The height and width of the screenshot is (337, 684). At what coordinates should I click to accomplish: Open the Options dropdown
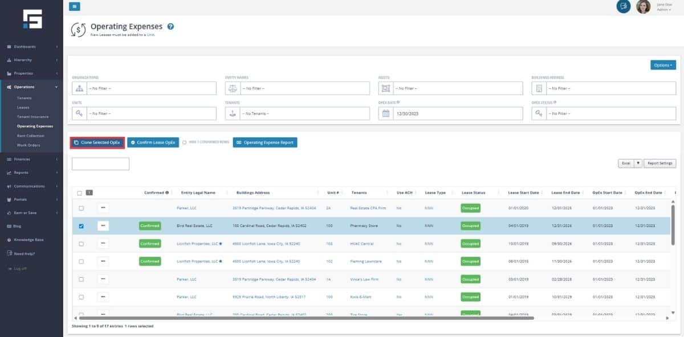tap(663, 65)
